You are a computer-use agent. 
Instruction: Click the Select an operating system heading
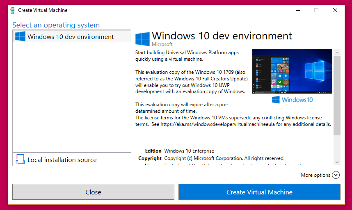click(56, 25)
